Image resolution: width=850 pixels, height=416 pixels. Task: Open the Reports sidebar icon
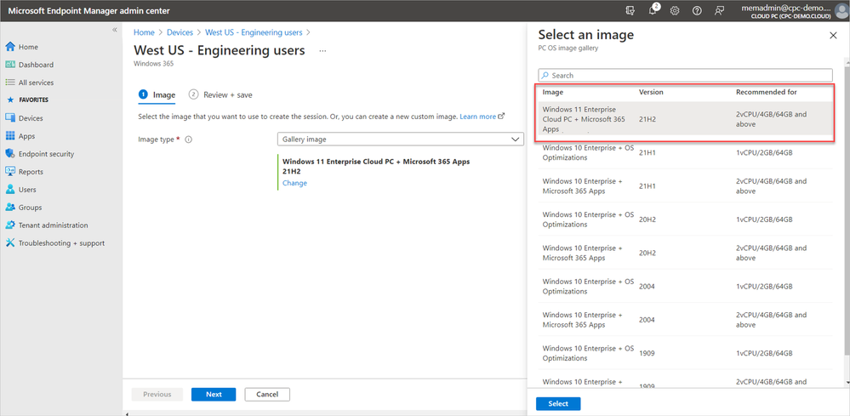click(9, 172)
